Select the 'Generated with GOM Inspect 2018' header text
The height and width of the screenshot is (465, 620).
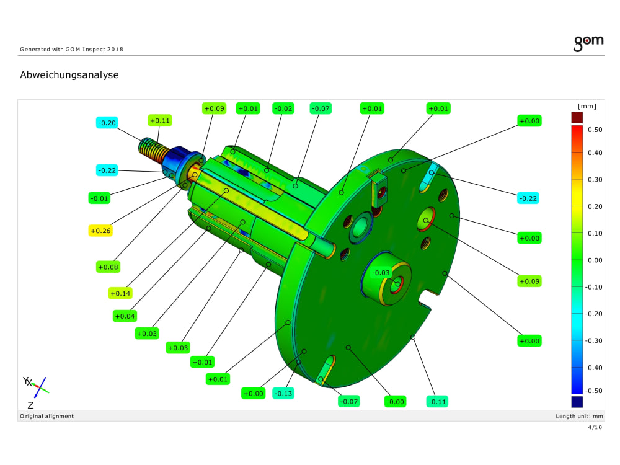(71, 50)
